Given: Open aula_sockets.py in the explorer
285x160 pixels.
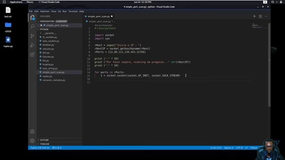Looking at the screenshot, I should coord(51,41).
